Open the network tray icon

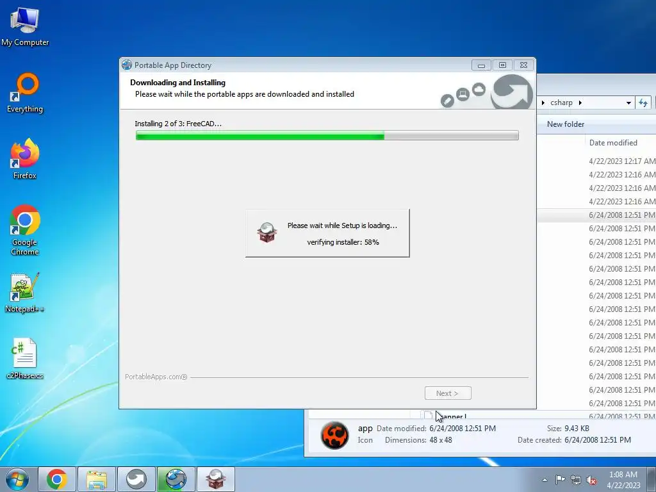click(576, 480)
